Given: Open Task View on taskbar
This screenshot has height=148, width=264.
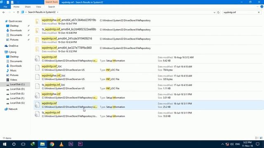Looking at the screenshot, I should (x=23, y=144).
